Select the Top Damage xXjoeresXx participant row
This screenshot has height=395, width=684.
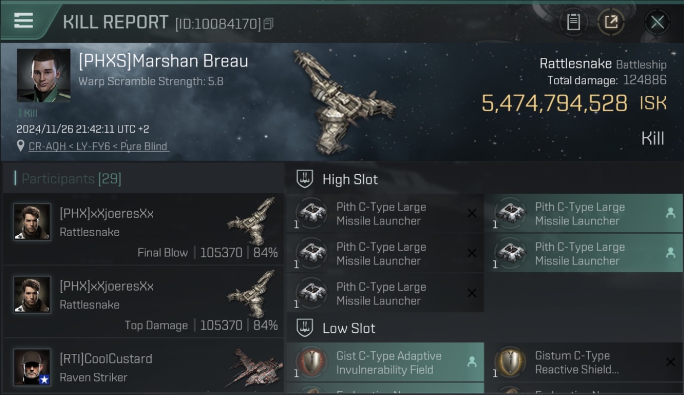(143, 302)
